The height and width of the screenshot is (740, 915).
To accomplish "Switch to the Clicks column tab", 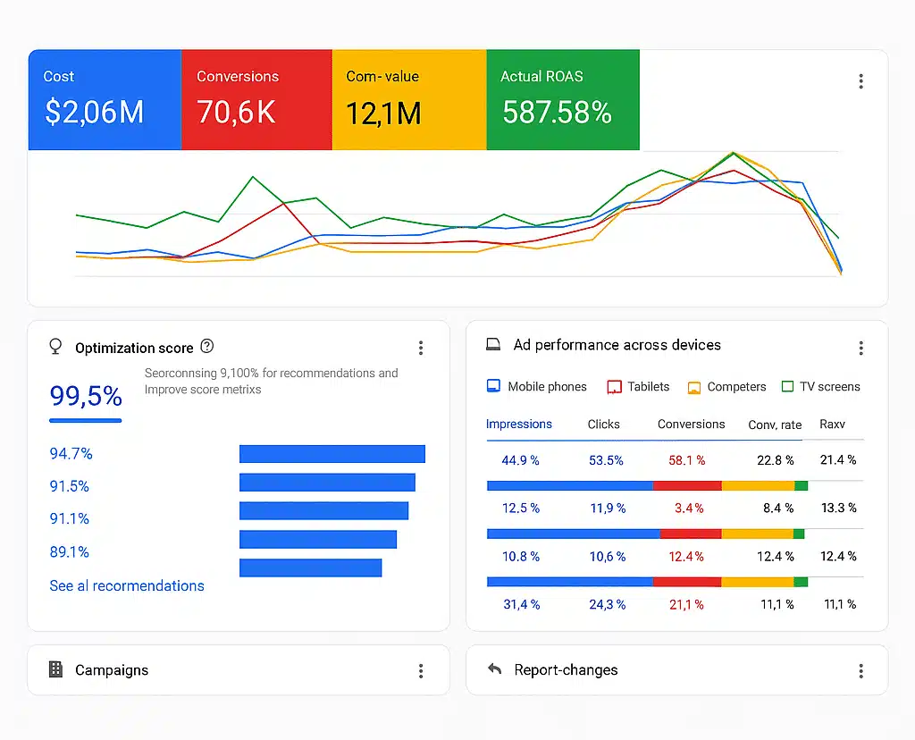I will click(x=604, y=425).
